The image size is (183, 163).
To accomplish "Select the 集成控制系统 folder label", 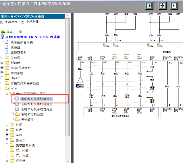I will point(25,145).
